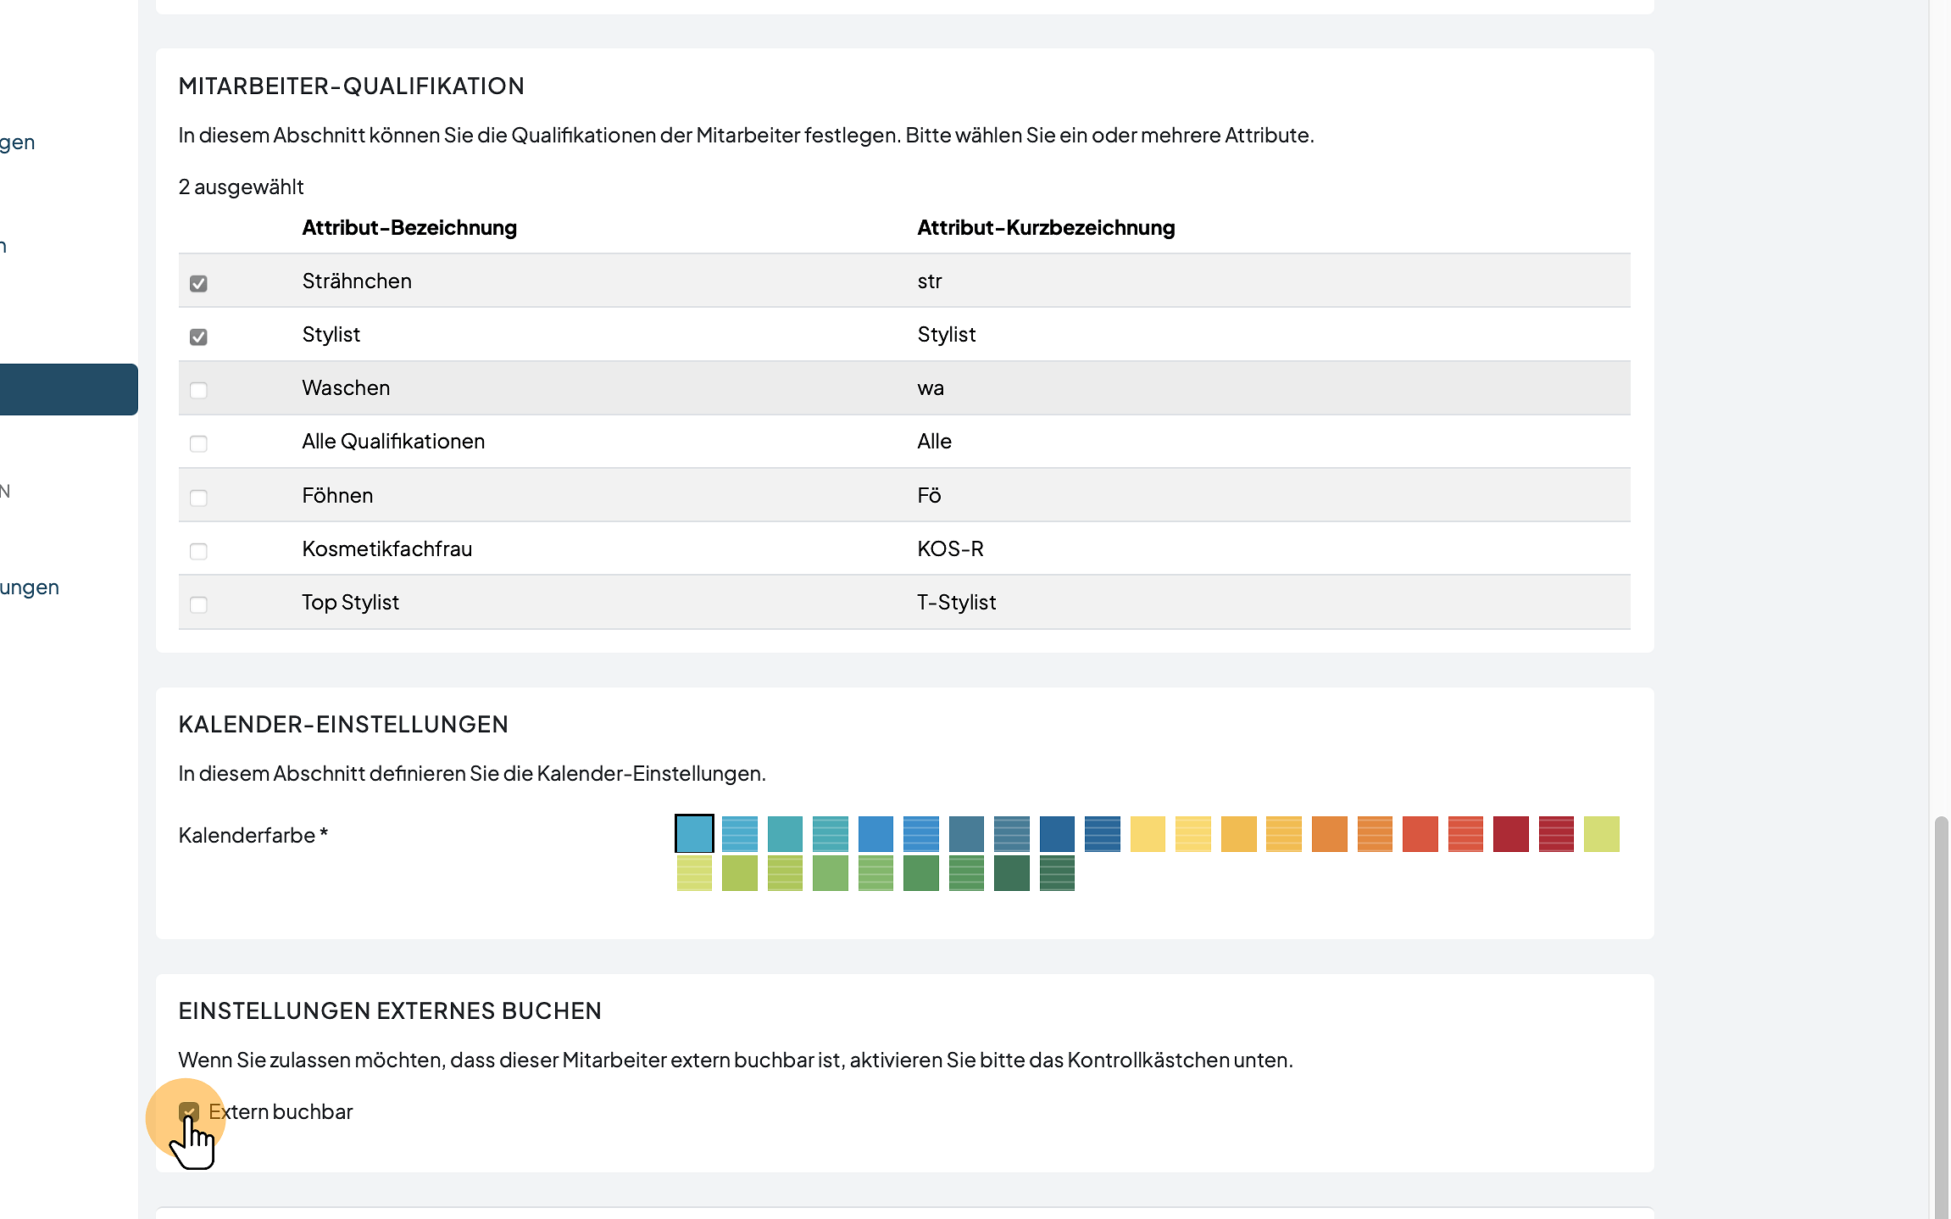Select the solid dark navy swatch
This screenshot has width=1951, height=1219.
pyautogui.click(x=1057, y=834)
